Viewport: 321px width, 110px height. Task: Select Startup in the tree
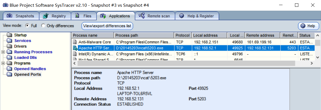(x=20, y=35)
